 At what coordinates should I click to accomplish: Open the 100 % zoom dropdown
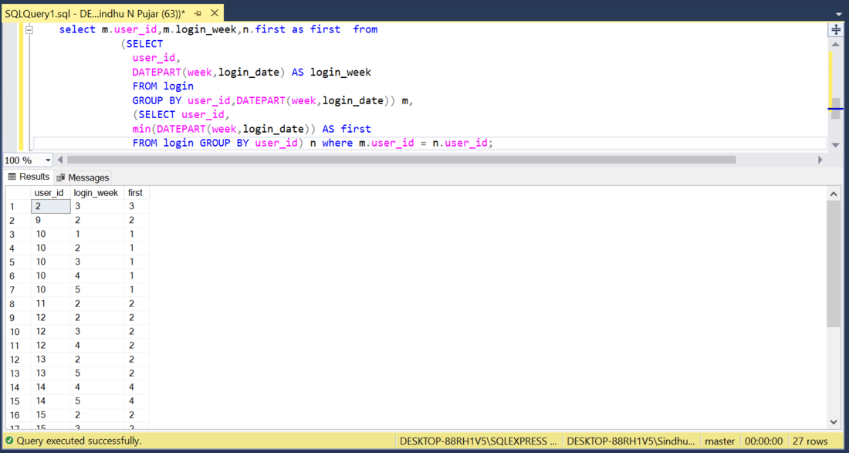tap(48, 161)
